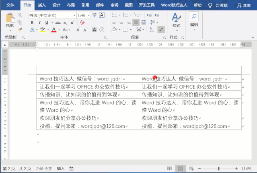The height and width of the screenshot is (173, 257).
Task: Open the Editing search group
Action: pos(194,21)
